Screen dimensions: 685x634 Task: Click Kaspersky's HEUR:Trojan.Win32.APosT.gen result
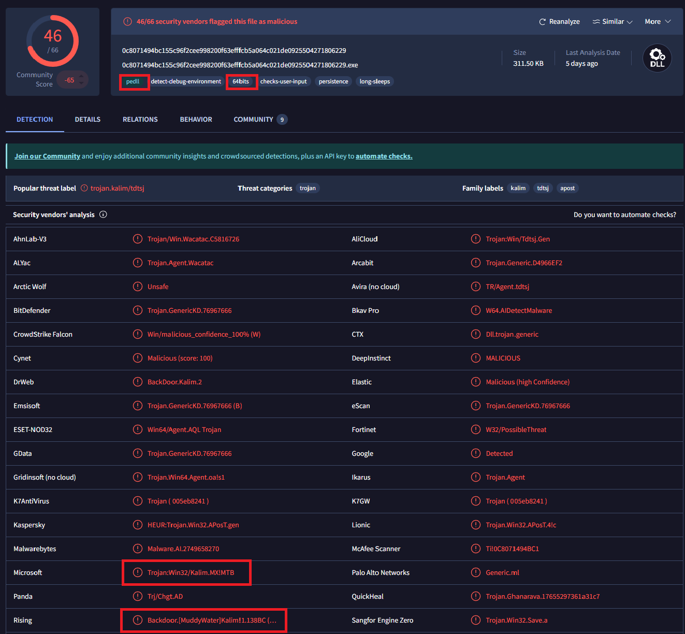tap(193, 525)
